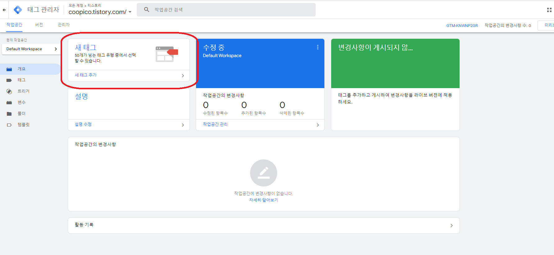Viewport: 554px width, 255px height.
Task: Click the 새 태그 card heading
Action: tap(85, 47)
